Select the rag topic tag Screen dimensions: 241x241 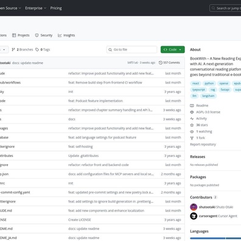(x=213, y=89)
